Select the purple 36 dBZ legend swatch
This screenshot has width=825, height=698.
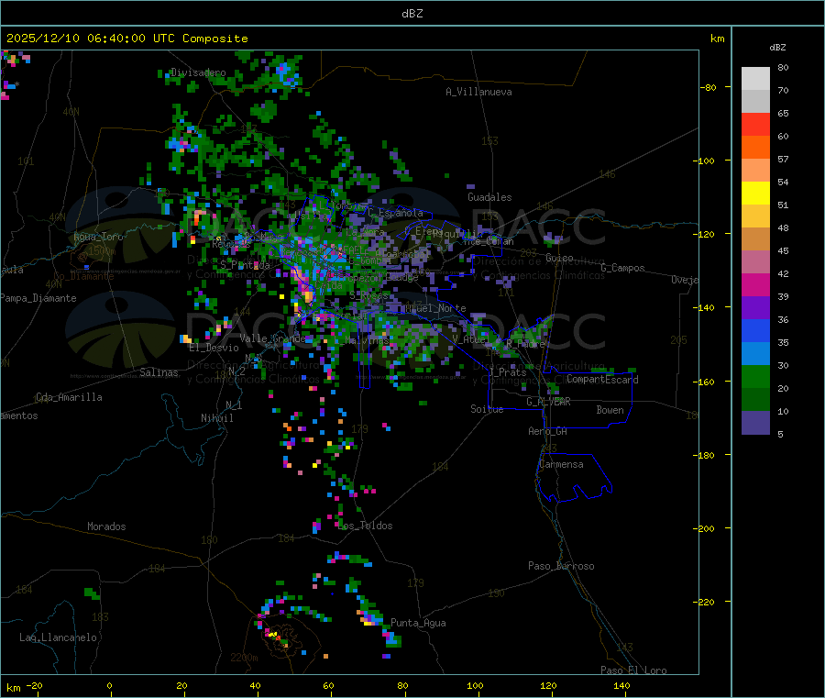[x=755, y=308]
